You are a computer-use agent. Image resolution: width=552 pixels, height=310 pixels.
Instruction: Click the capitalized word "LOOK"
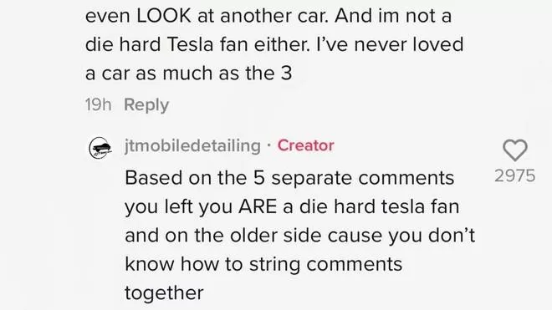164,16
